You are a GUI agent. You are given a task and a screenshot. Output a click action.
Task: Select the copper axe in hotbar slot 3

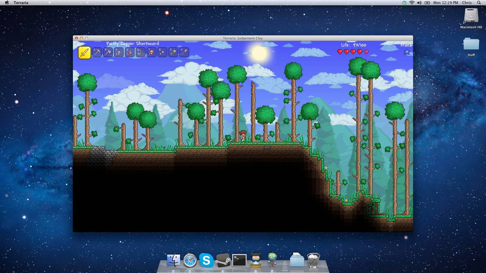coord(108,52)
